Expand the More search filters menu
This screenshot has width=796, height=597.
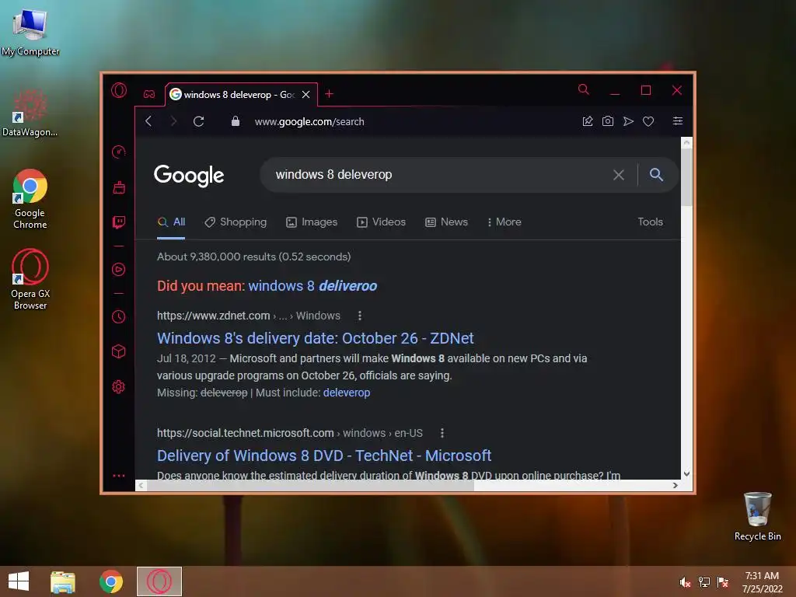coord(504,222)
